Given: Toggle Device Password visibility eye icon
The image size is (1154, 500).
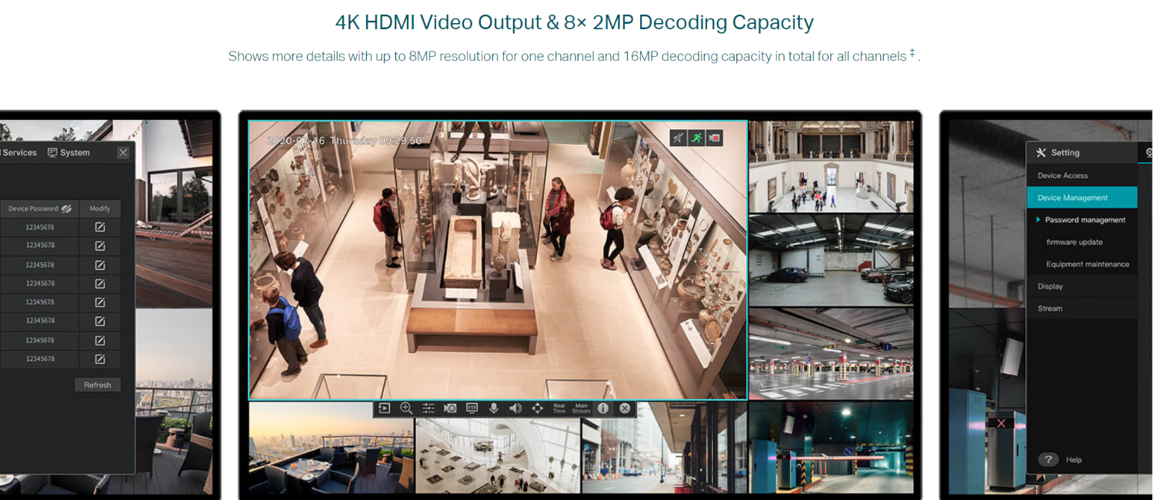Looking at the screenshot, I should click(67, 208).
